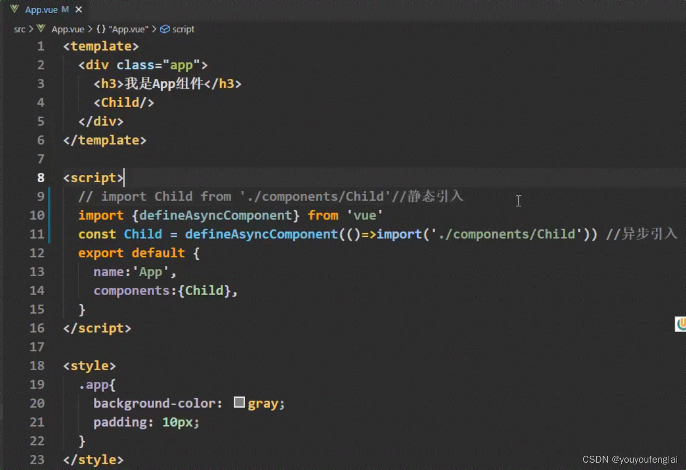This screenshot has height=470, width=686.
Task: Click export default on line 12
Action: [x=131, y=253]
